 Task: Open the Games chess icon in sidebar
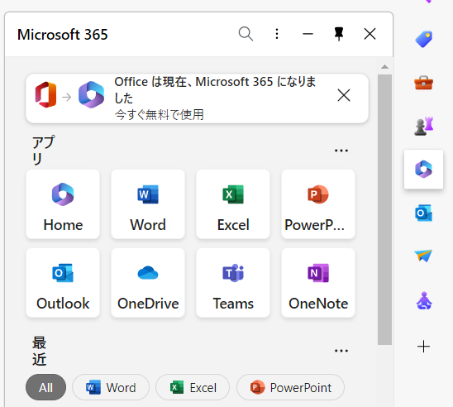point(424,126)
